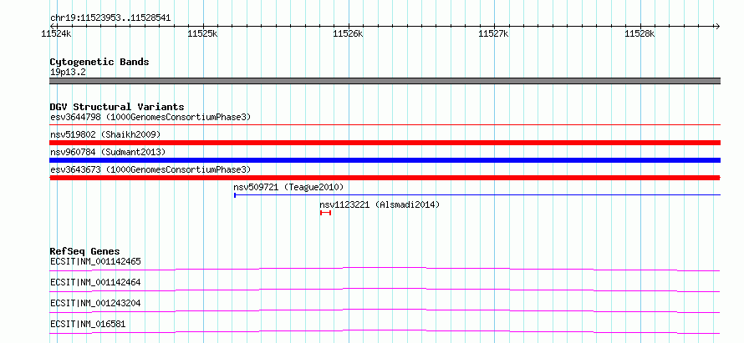
Task: Click the 11526k ruler tick label
Action: (349, 33)
